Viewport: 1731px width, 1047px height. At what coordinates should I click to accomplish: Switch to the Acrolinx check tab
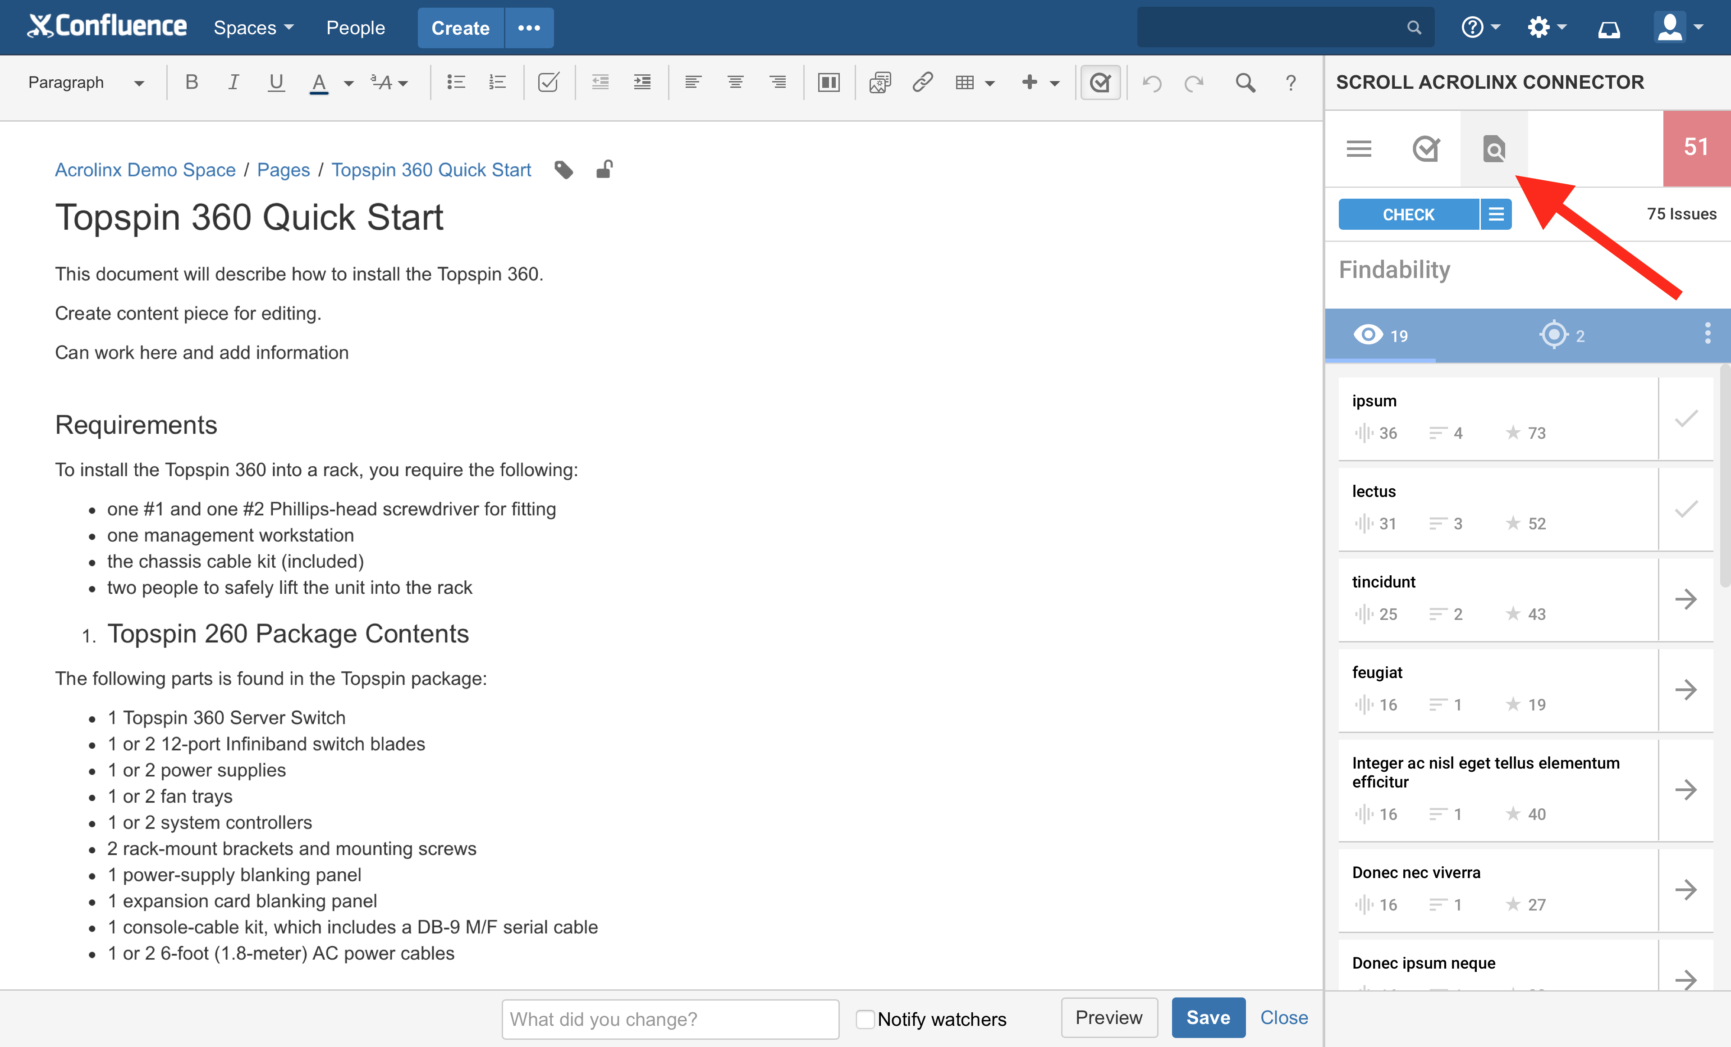1426,148
